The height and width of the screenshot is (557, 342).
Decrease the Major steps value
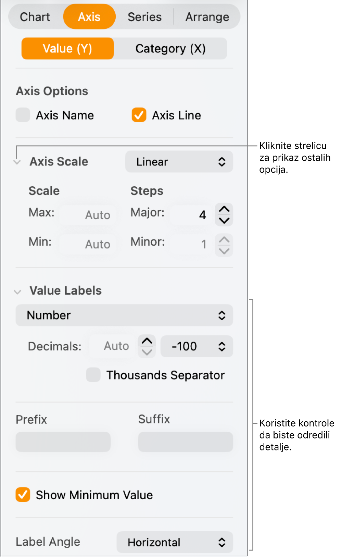(x=224, y=220)
